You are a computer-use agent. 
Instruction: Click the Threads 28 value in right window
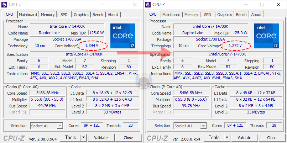click(x=274, y=126)
